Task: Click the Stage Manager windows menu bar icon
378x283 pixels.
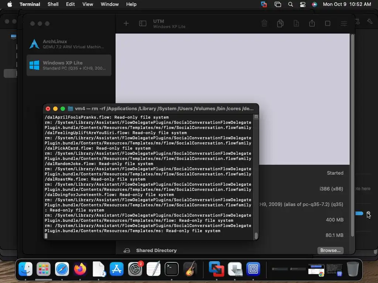Action: coord(278,4)
